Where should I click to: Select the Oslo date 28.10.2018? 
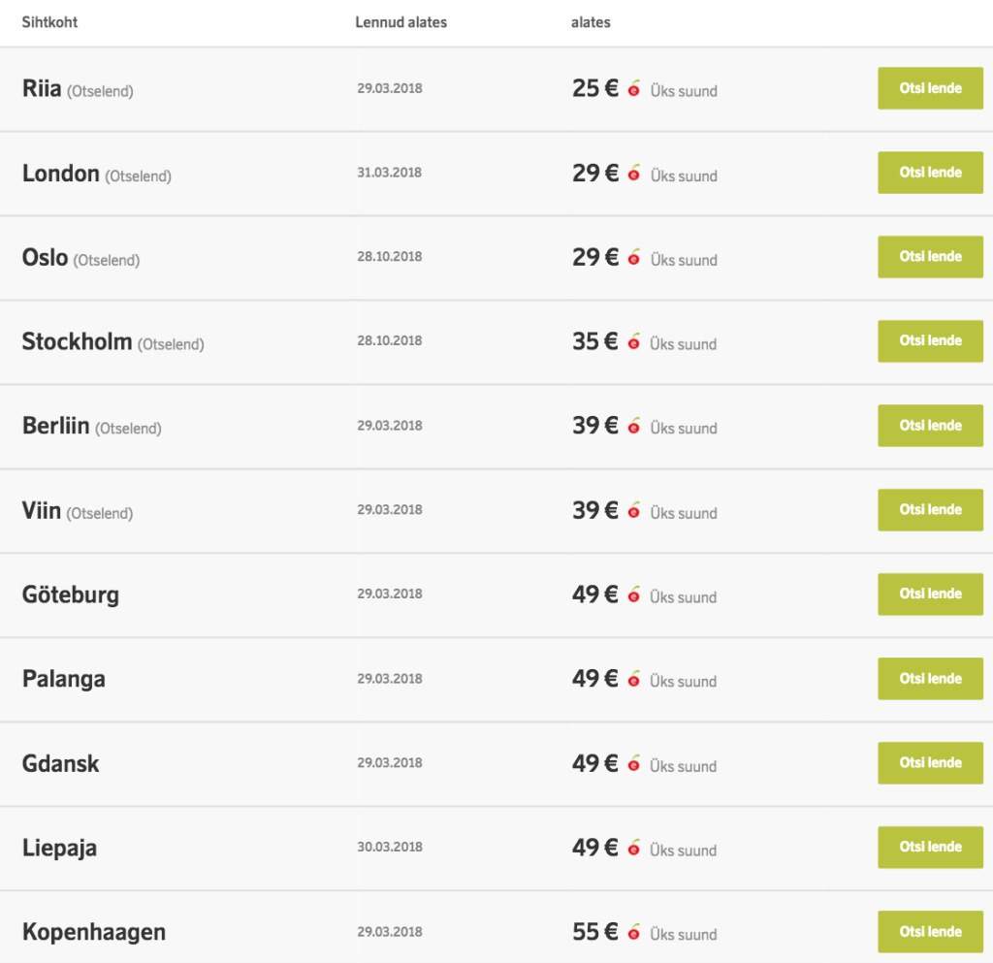click(389, 257)
